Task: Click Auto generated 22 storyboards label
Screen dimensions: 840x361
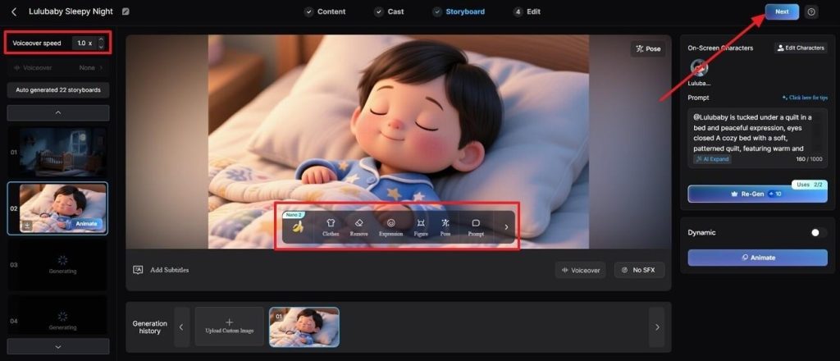Action: [58, 90]
